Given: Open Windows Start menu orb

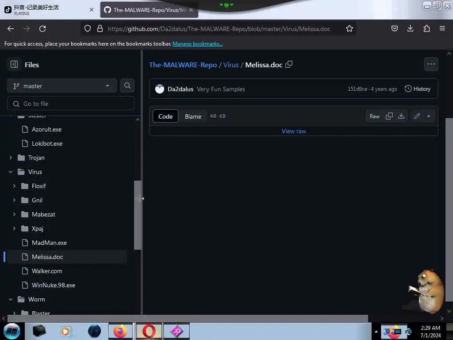Looking at the screenshot, I should [12, 331].
